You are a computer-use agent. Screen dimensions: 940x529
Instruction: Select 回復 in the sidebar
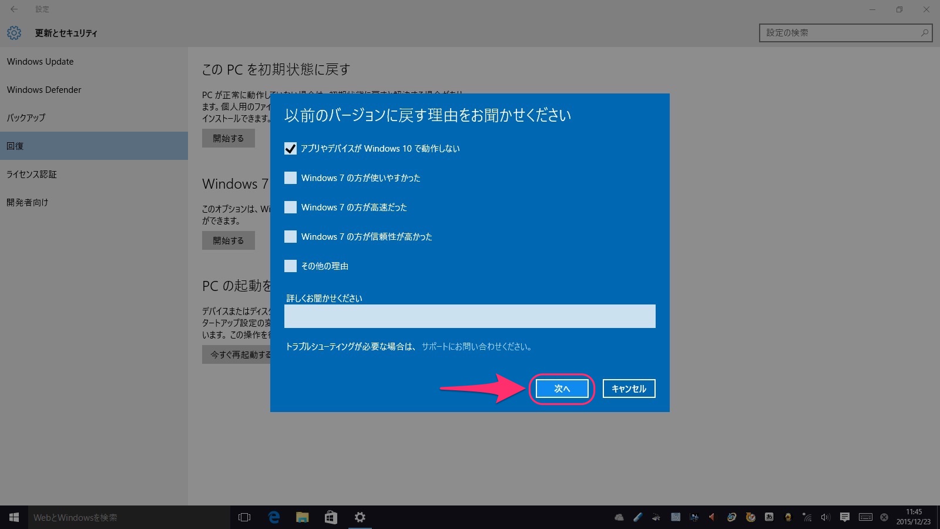coord(94,146)
